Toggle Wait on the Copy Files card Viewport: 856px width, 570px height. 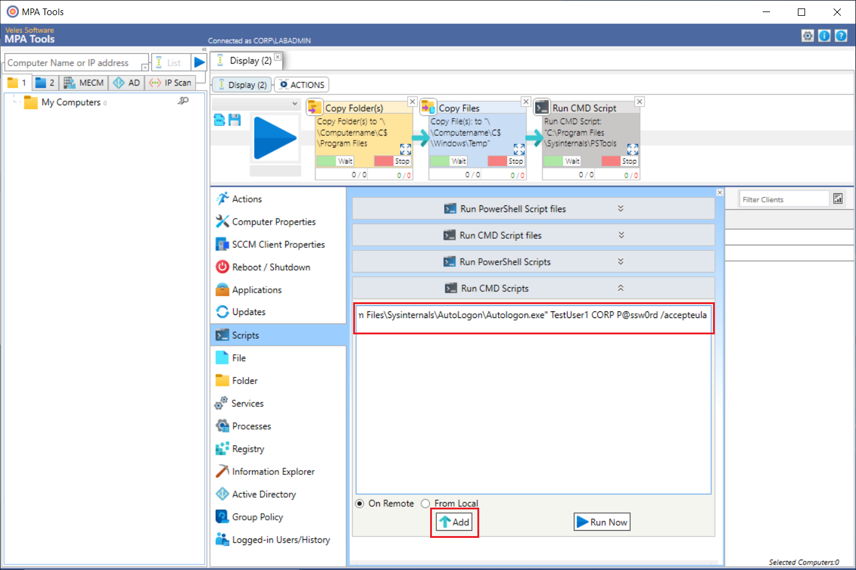[449, 161]
